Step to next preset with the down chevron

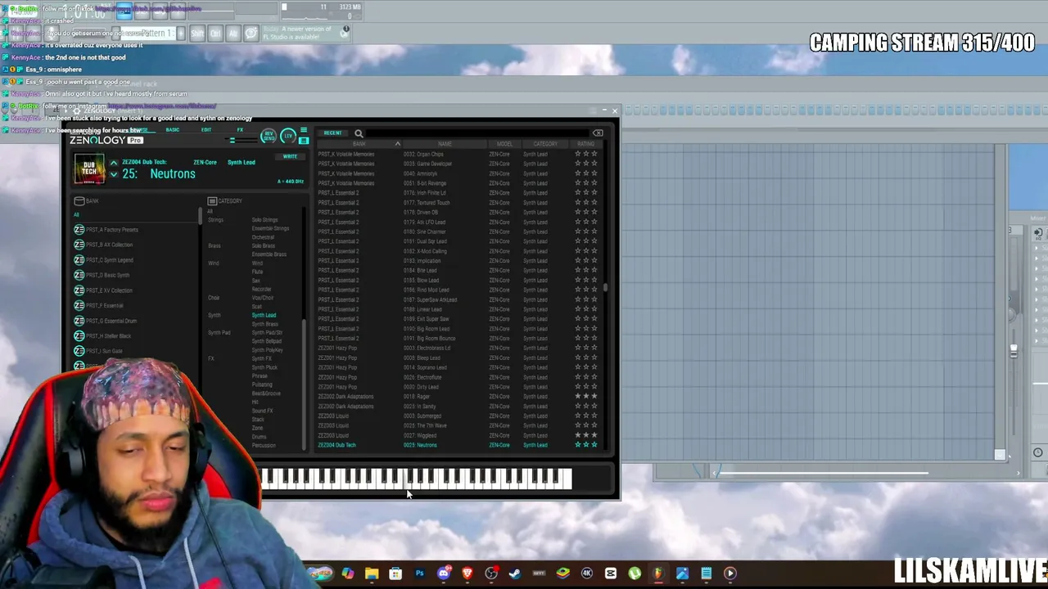click(114, 175)
